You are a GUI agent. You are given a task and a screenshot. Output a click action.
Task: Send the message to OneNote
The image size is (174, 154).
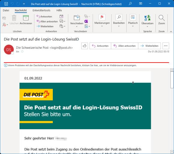(x=86, y=21)
